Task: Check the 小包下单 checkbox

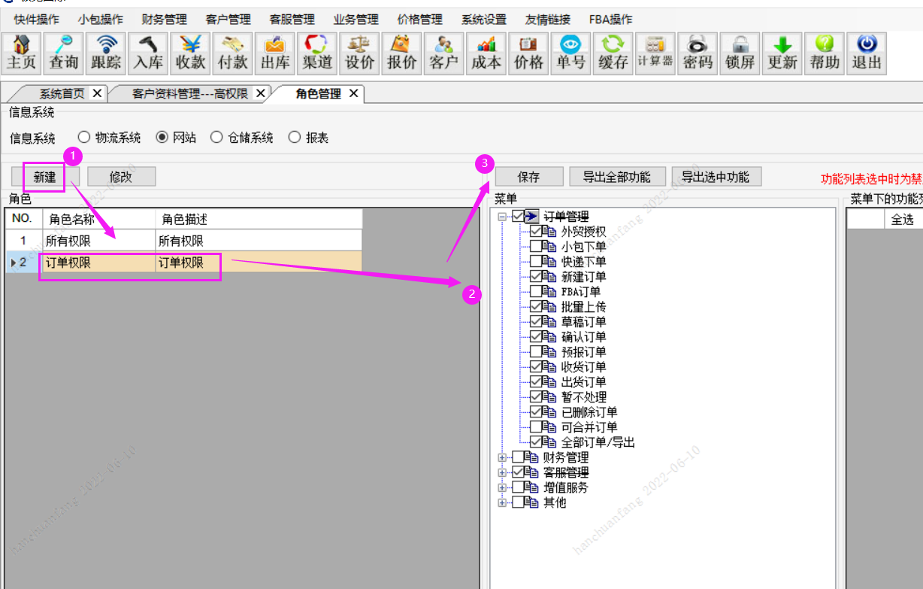Action: click(x=537, y=247)
